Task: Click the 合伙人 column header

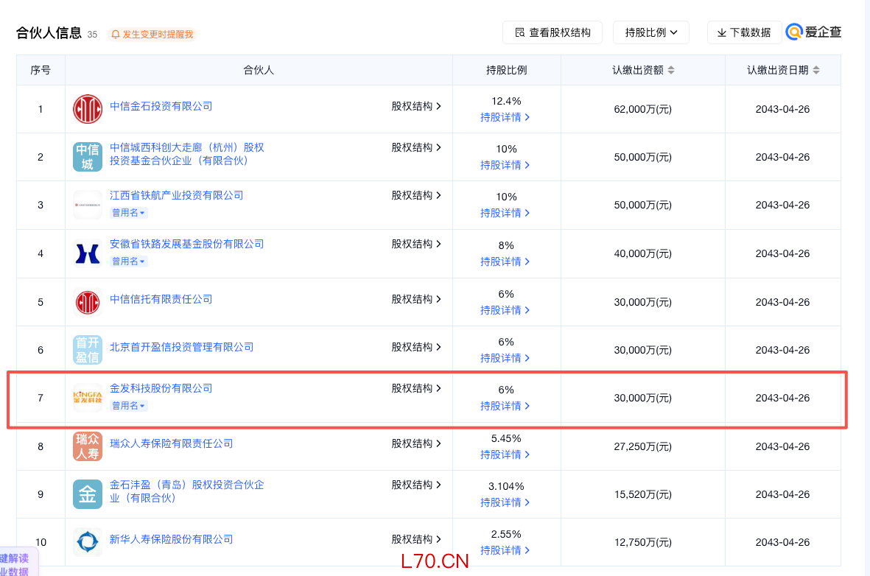Action: (259, 70)
